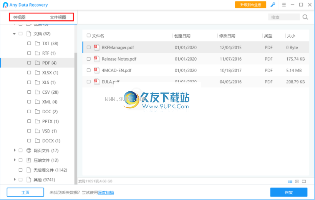Click the CSV folder icon

37,92
